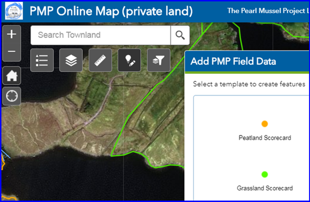310x202 pixels.
Task: Click 'The Pearl Mussel Project' header text
Action: point(266,11)
